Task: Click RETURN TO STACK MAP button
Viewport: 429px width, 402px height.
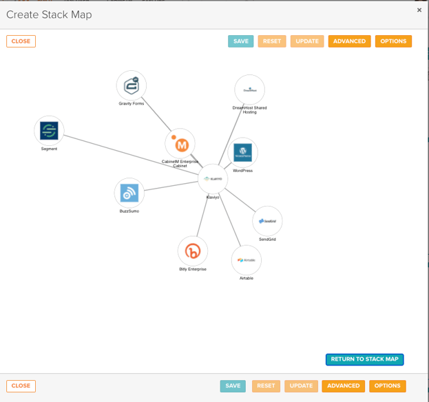Action: tap(365, 359)
